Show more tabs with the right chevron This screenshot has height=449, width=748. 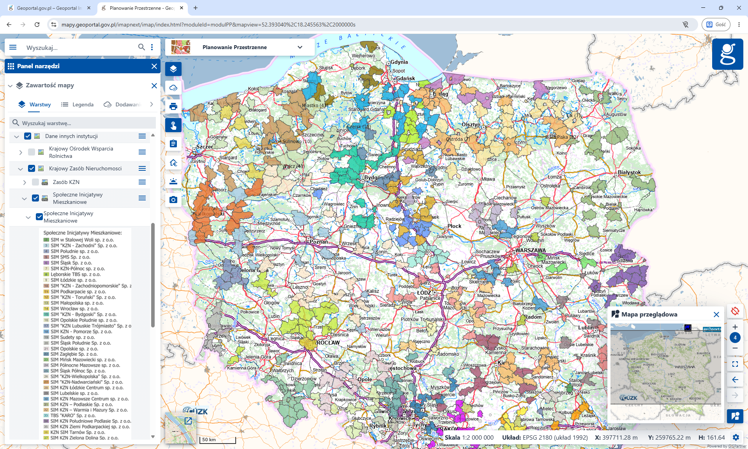coord(152,104)
